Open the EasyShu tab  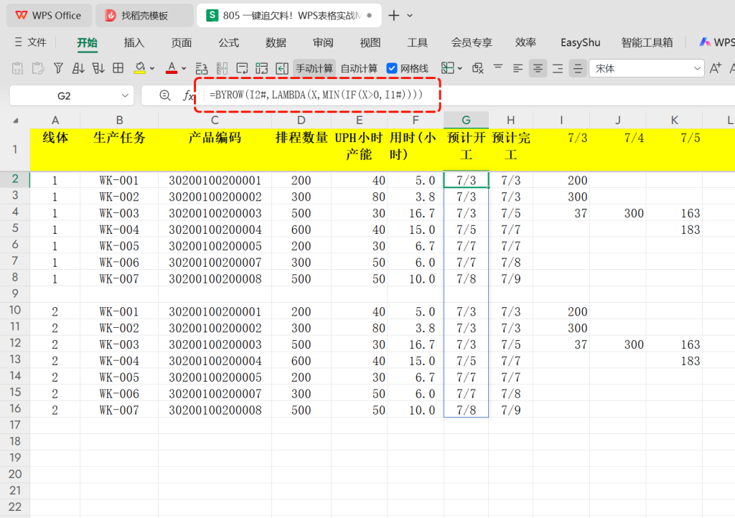(x=580, y=42)
